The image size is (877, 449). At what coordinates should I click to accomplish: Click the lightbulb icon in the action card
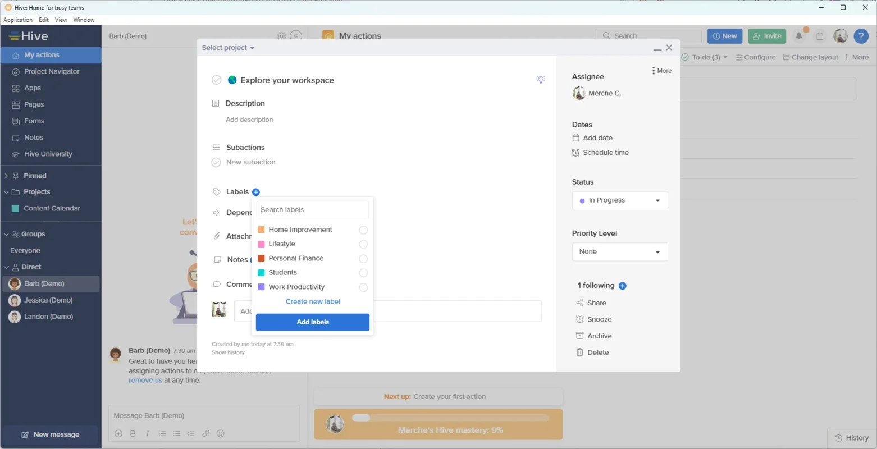(541, 80)
